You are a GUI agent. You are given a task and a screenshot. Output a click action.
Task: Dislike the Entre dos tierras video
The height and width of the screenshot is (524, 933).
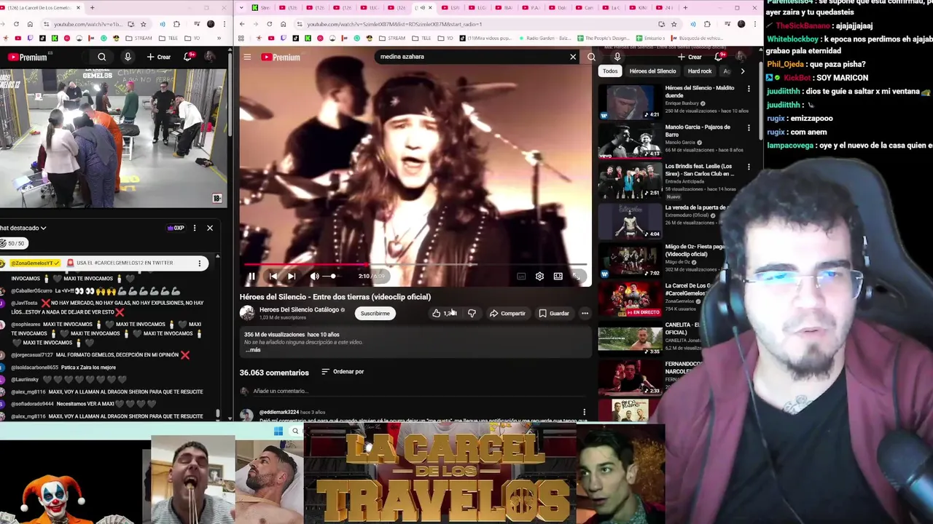(x=472, y=314)
